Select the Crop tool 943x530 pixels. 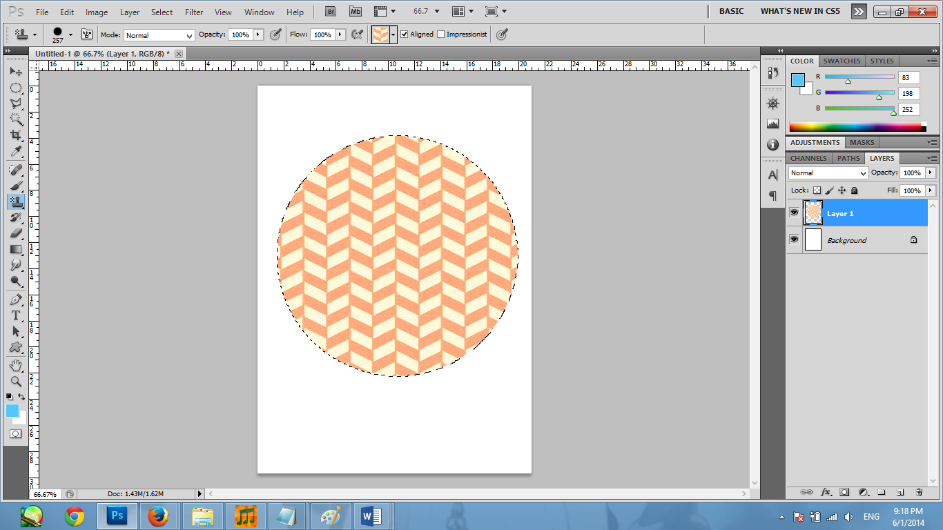pyautogui.click(x=16, y=135)
